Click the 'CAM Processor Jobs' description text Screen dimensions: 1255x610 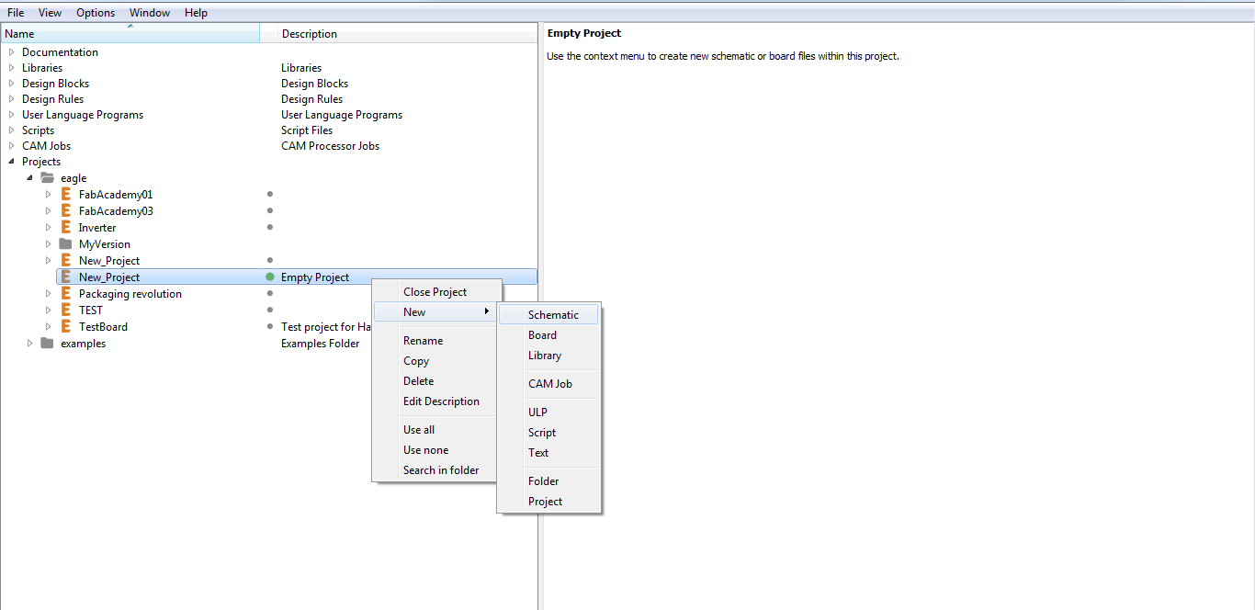331,146
